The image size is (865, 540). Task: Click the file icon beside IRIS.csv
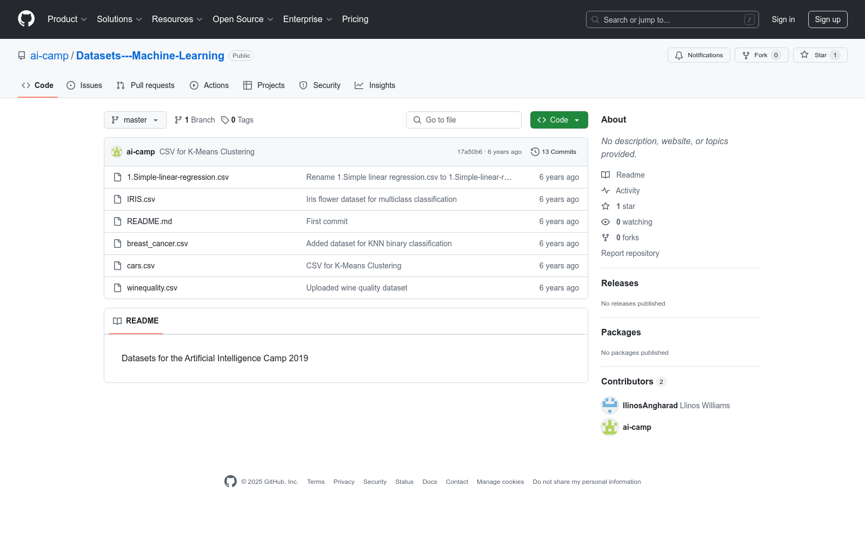coord(117,199)
